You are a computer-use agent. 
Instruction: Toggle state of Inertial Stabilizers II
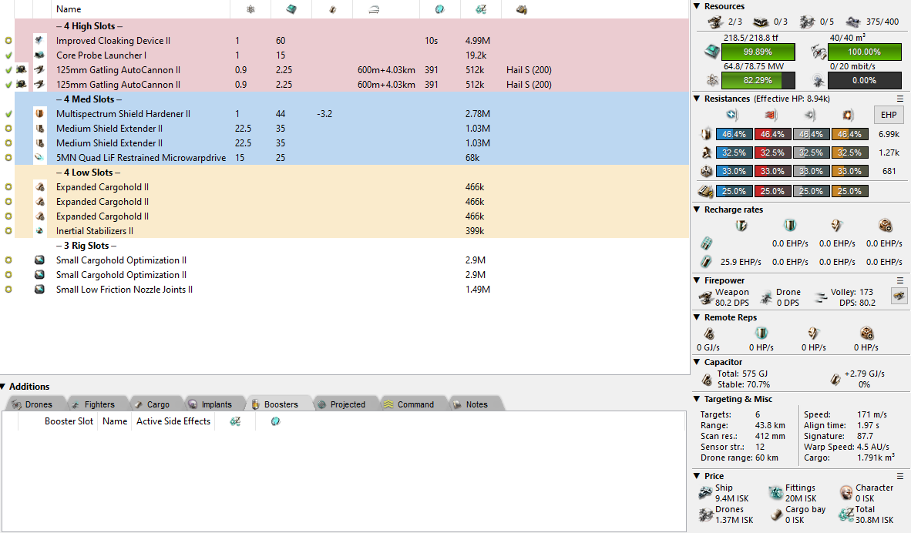[x=8, y=230]
